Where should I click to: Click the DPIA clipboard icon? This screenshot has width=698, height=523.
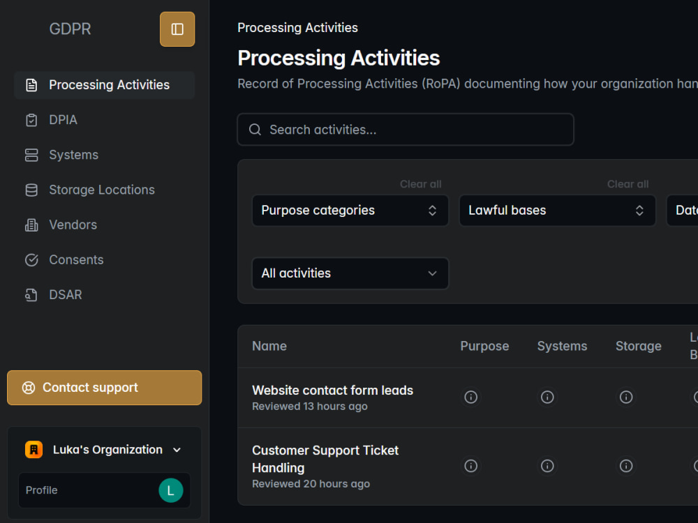point(31,120)
